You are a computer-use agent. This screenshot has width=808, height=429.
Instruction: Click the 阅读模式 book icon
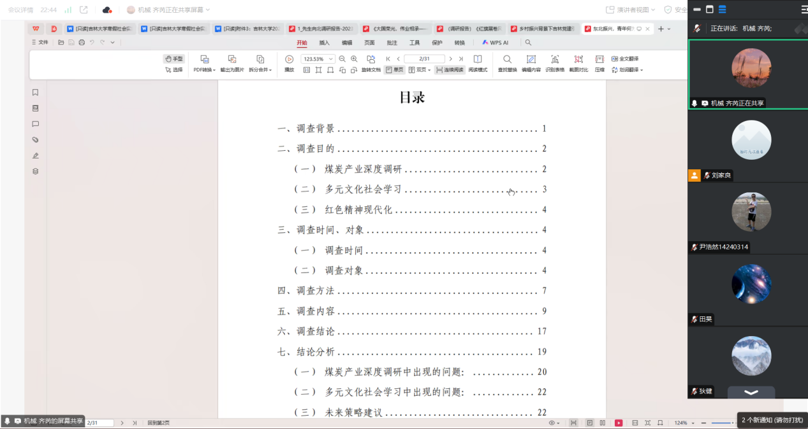point(478,59)
